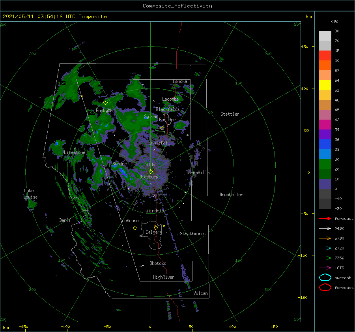Click the Limestone label

coord(75,152)
